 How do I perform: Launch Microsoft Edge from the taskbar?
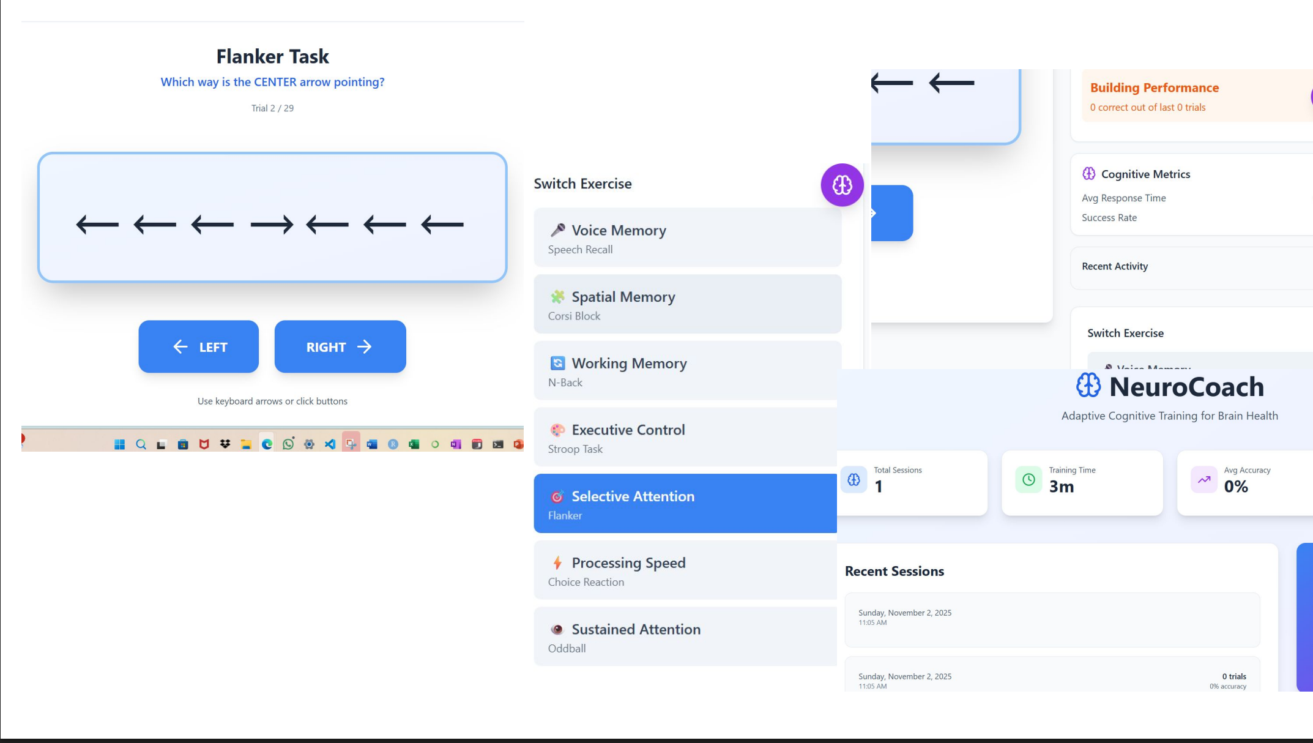[x=267, y=444]
